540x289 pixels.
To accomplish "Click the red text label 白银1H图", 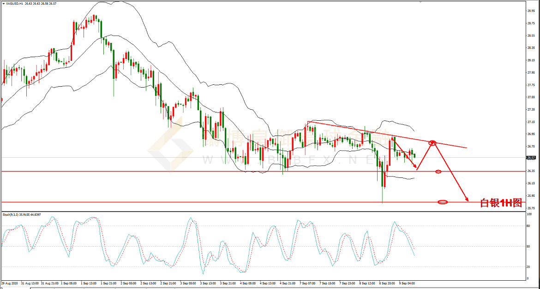I will click(501, 203).
